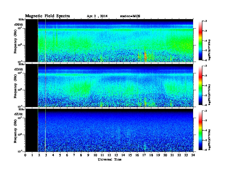Viewport: 230px width, 178px height.
Task: Click the hour "15" tick label on the time axis
Action: (130, 155)
